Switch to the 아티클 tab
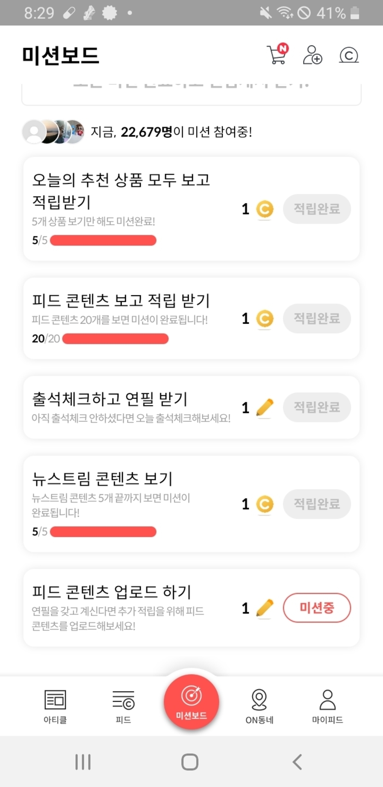 (x=55, y=706)
